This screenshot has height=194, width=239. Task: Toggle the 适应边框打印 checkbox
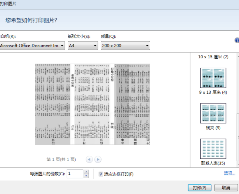101,174
